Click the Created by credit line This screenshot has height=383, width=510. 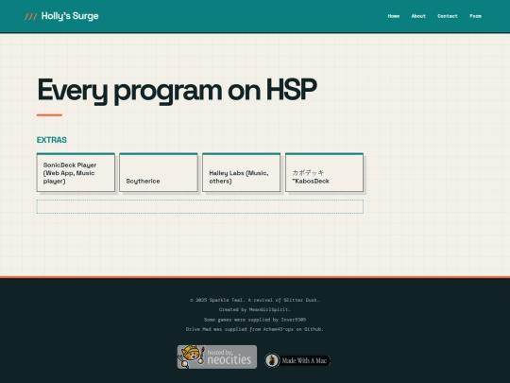pyautogui.click(x=255, y=310)
